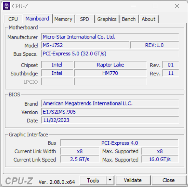Open the About tab
The height and width of the screenshot is (187, 188).
point(149,19)
